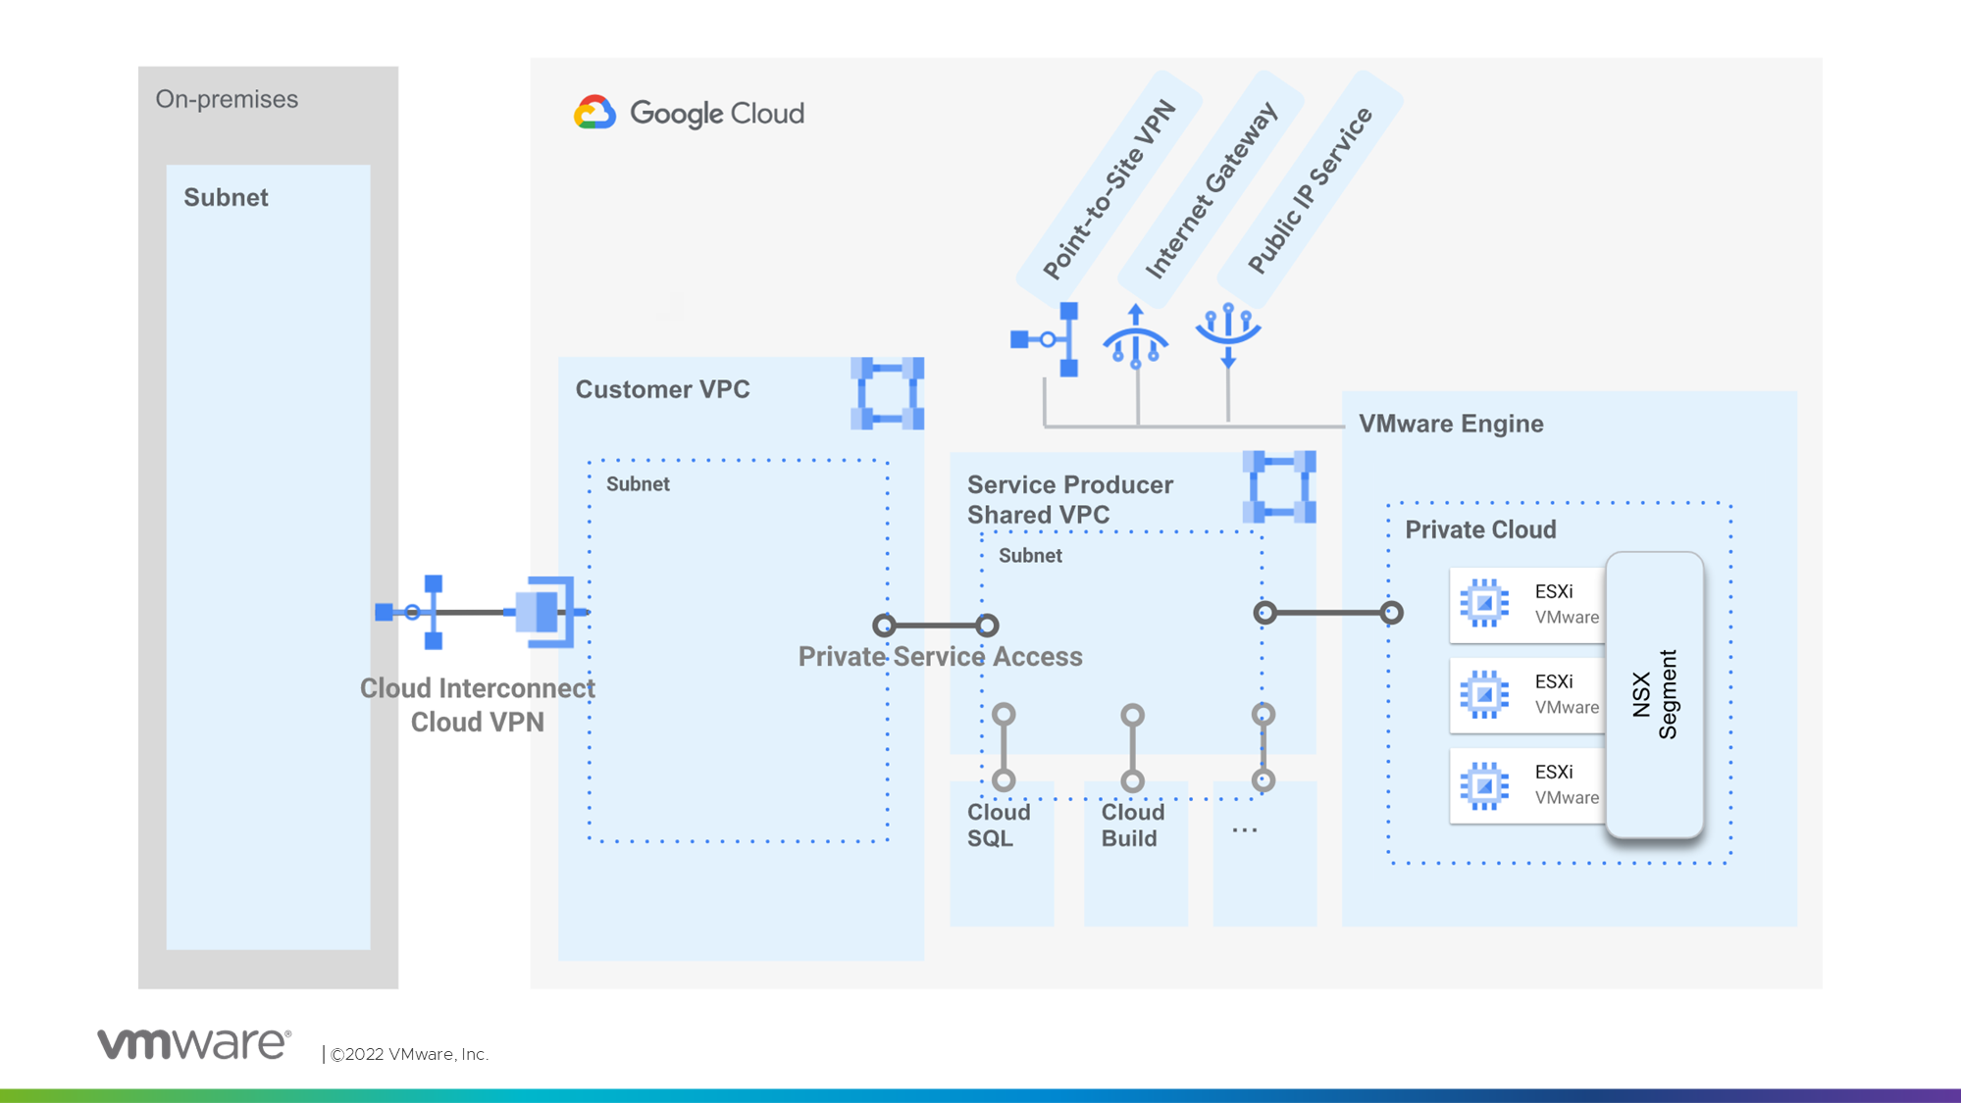Viewport: 1961px width, 1103px height.
Task: Click the Cloud SQL service box
Action: (1001, 853)
